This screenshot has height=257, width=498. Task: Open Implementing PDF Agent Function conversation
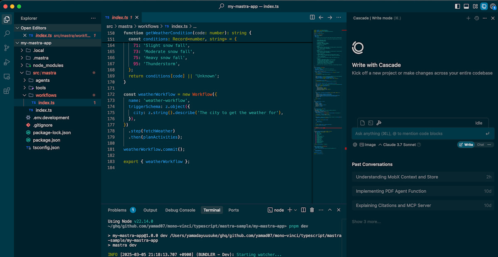coord(423,191)
